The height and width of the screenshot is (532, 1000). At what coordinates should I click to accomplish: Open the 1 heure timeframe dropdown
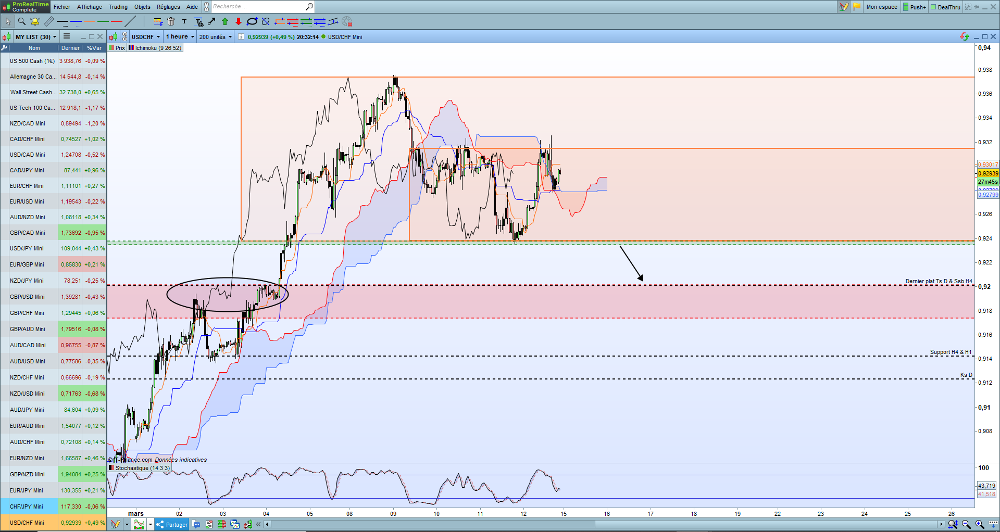180,37
